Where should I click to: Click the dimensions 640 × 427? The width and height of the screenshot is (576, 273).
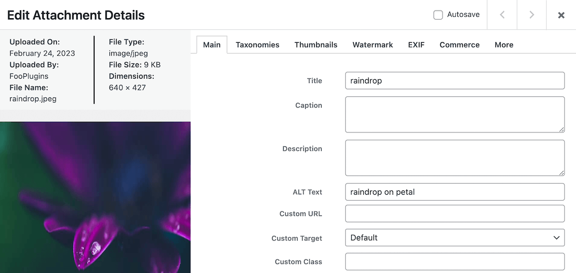[127, 87]
